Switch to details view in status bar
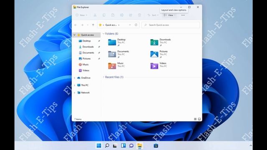Screen dimensions: 267x150 (x=195, y=119)
